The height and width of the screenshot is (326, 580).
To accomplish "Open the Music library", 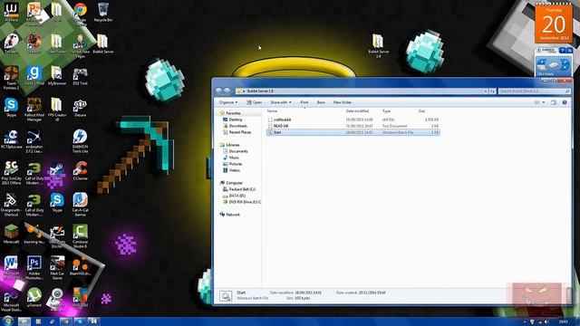I will [x=231, y=158].
